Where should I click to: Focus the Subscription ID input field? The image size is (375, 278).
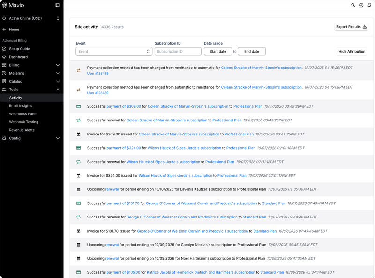pyautogui.click(x=178, y=52)
